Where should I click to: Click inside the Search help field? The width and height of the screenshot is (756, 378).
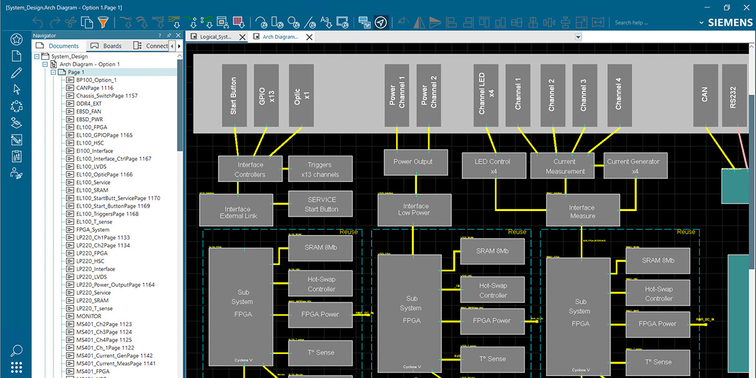pos(632,21)
